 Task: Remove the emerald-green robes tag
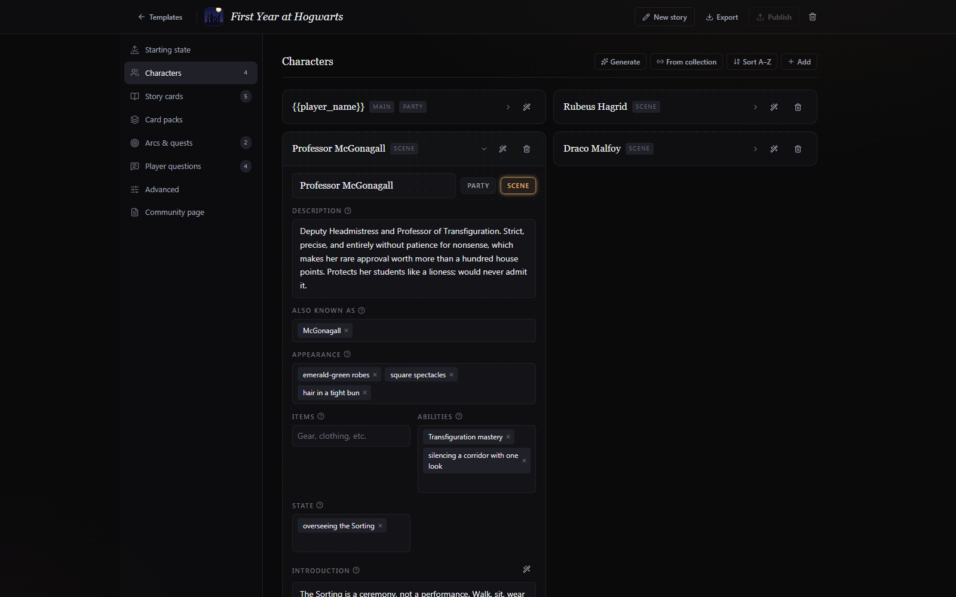[x=375, y=375]
